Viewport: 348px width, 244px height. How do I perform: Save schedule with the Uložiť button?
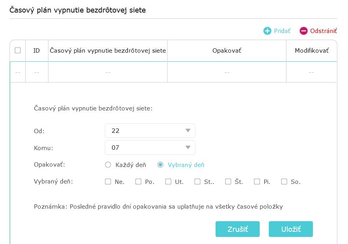click(x=290, y=229)
